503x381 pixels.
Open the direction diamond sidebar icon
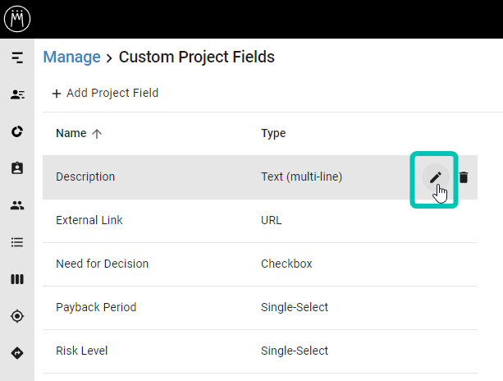click(x=17, y=353)
